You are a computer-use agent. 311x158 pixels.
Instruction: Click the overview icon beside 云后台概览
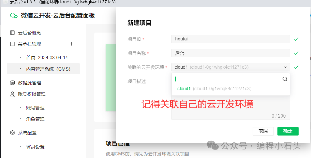tap(12, 33)
